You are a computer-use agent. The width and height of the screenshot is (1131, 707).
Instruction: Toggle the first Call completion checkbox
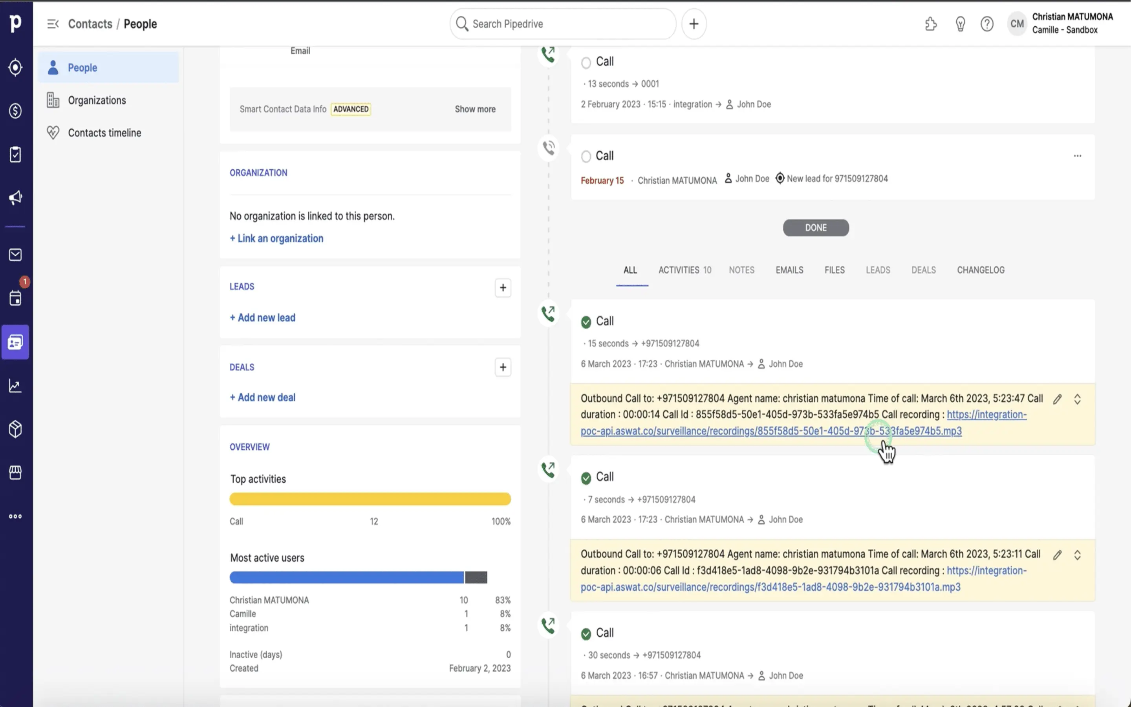point(586,61)
